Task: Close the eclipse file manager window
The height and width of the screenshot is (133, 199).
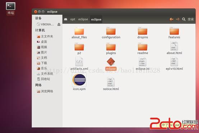Action: pos(36,12)
